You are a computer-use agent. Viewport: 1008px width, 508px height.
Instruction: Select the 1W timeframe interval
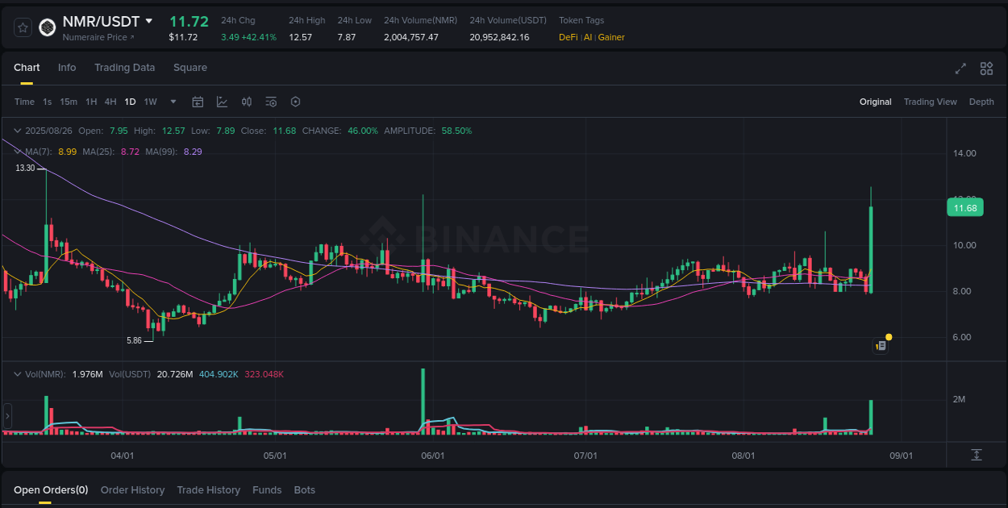pos(150,102)
